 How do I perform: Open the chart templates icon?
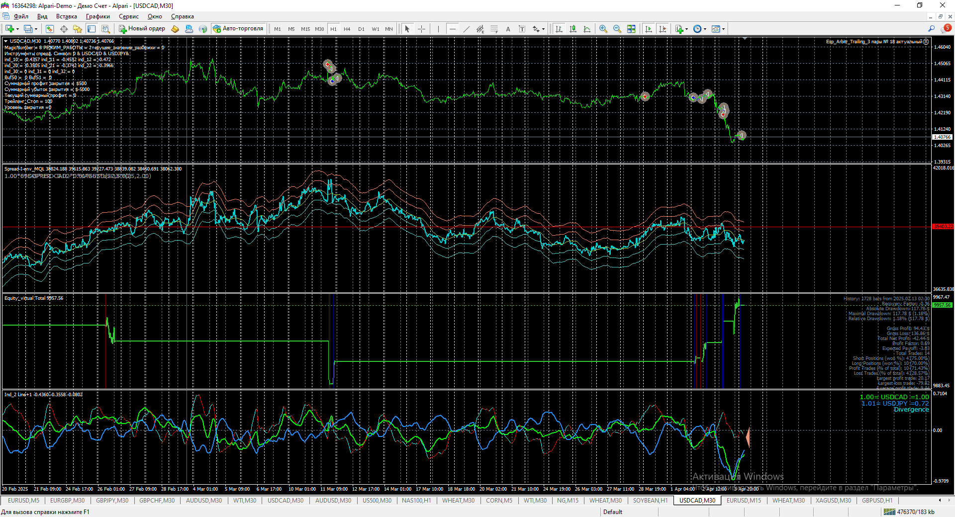(716, 29)
